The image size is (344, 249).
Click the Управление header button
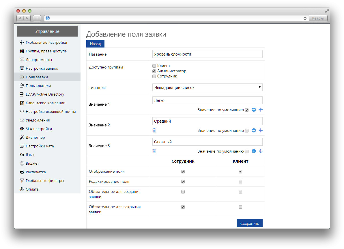click(47, 31)
